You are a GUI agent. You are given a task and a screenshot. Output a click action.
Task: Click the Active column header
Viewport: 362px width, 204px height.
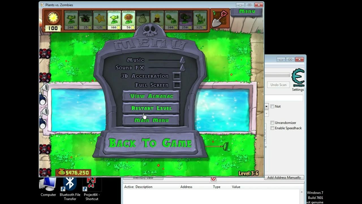pos(129,187)
